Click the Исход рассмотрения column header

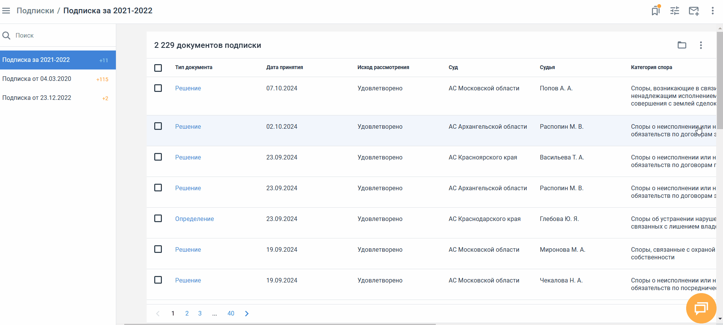coord(383,67)
